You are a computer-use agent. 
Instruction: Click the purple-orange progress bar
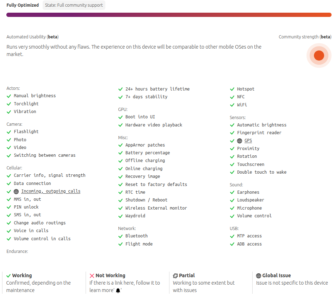pyautogui.click(x=169, y=15)
